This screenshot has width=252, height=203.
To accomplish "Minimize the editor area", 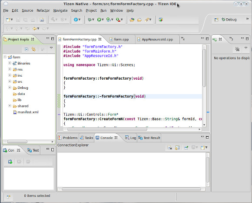I will point(202,38).
